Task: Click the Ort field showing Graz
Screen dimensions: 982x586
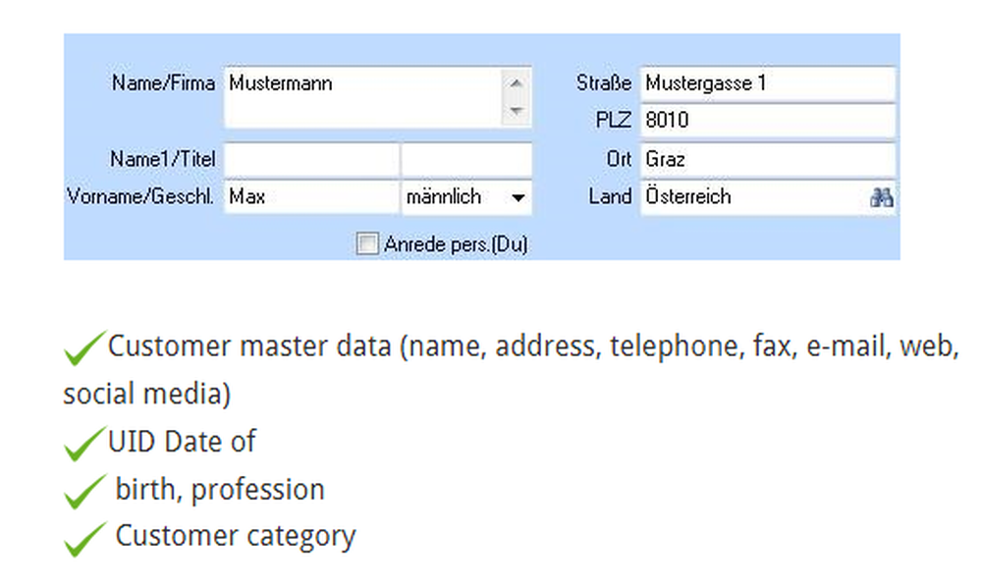Action: (x=767, y=159)
